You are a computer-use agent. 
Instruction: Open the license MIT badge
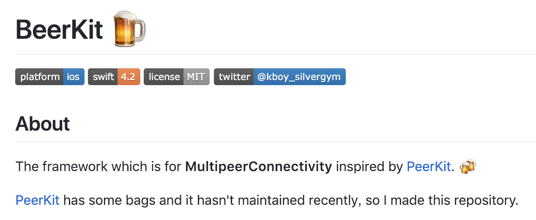click(x=177, y=77)
